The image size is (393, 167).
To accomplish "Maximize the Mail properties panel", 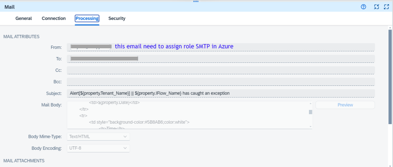I will (386, 7).
